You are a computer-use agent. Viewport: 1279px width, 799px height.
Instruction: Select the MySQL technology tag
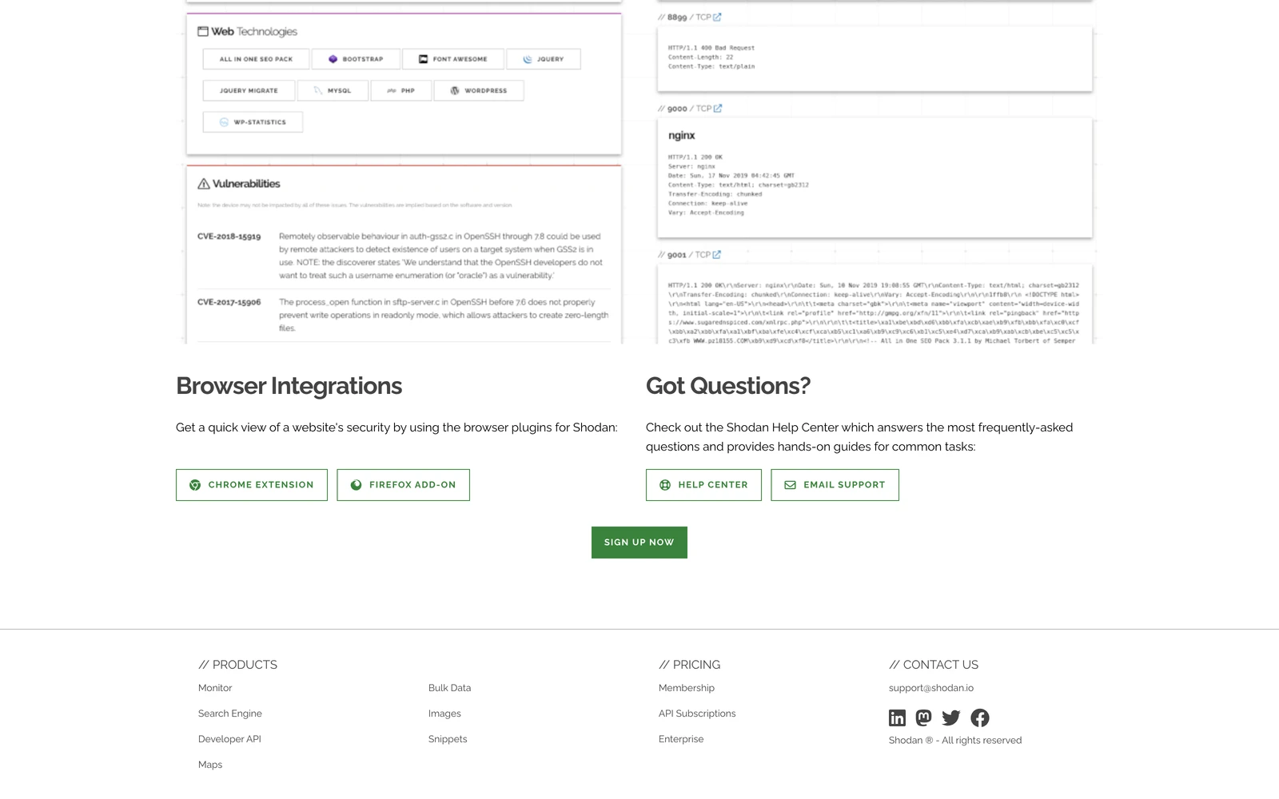(333, 91)
